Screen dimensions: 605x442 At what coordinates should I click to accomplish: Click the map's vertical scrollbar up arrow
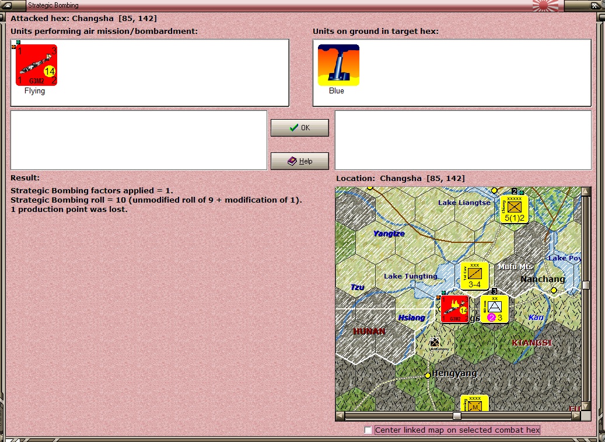pyautogui.click(x=586, y=192)
